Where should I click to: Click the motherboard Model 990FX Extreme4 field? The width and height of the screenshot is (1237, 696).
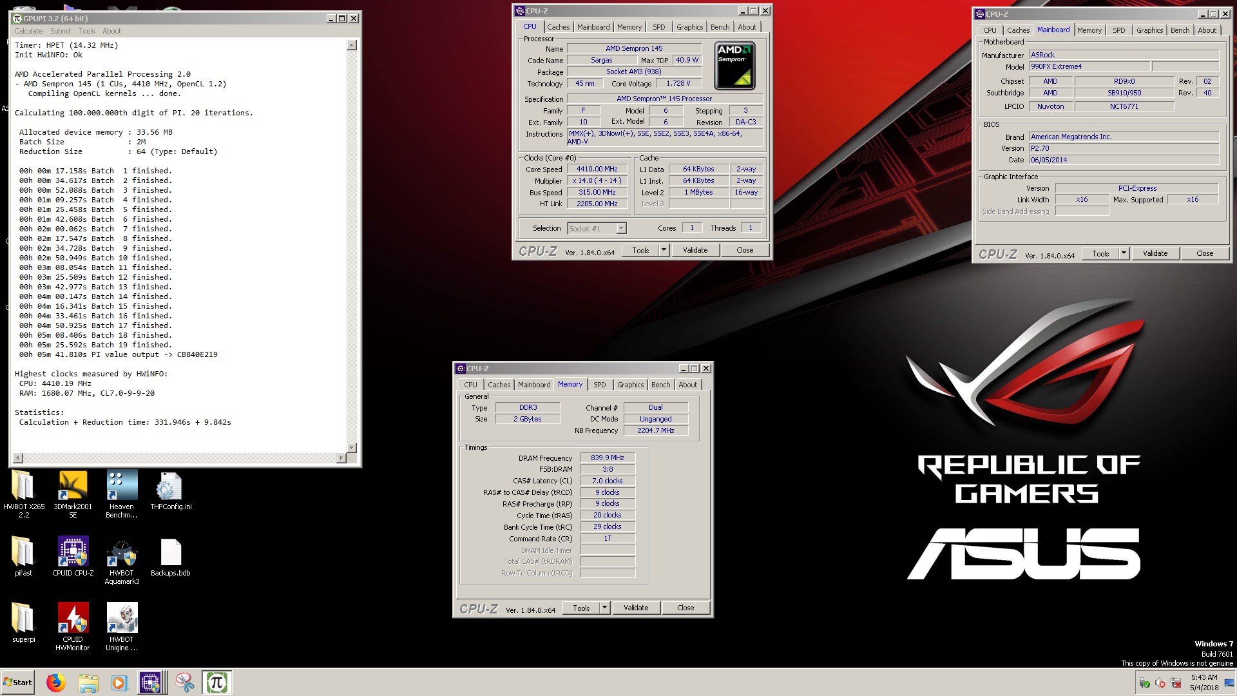1089,66
